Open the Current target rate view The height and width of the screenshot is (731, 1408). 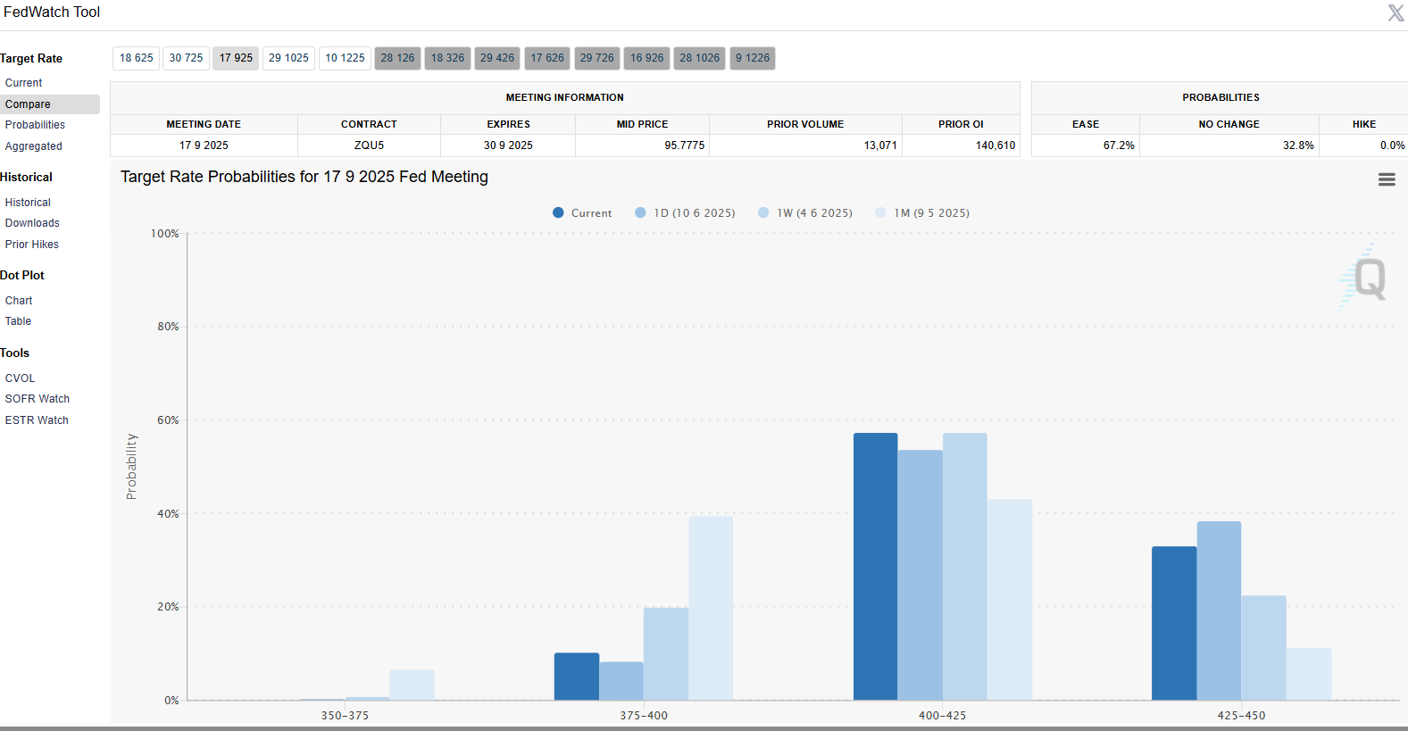tap(23, 83)
